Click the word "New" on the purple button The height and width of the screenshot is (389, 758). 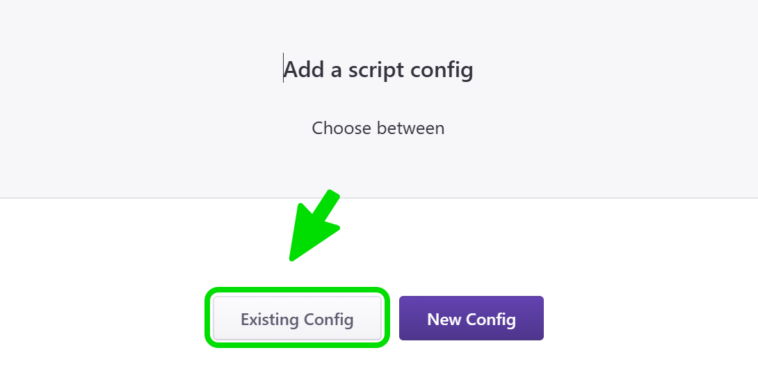(443, 320)
